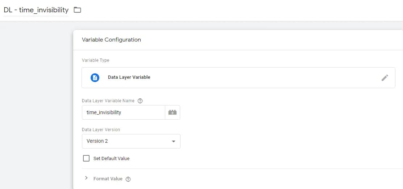Rename the variable title DL - time_invisibility
The width and height of the screenshot is (403, 189).
(x=36, y=10)
